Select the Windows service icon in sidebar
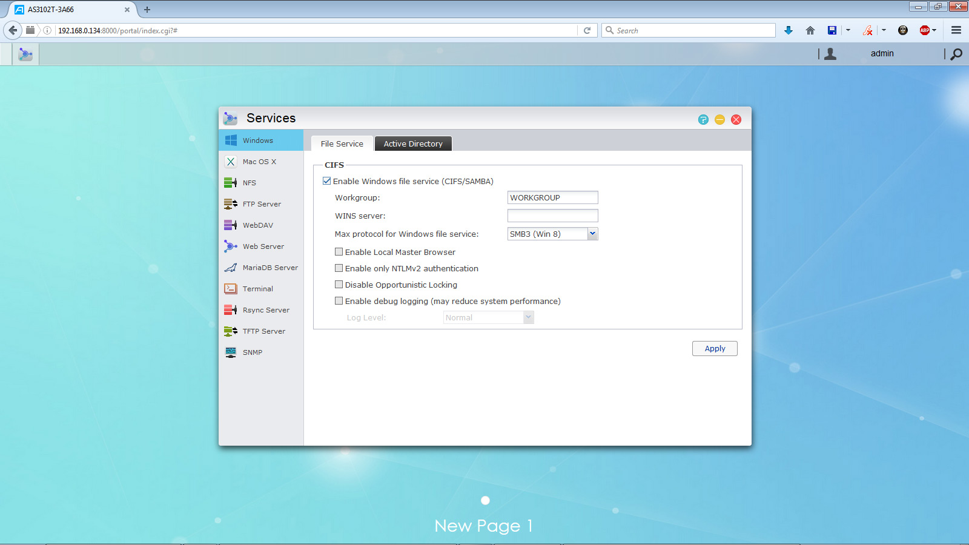Image resolution: width=969 pixels, height=545 pixels. pos(231,140)
